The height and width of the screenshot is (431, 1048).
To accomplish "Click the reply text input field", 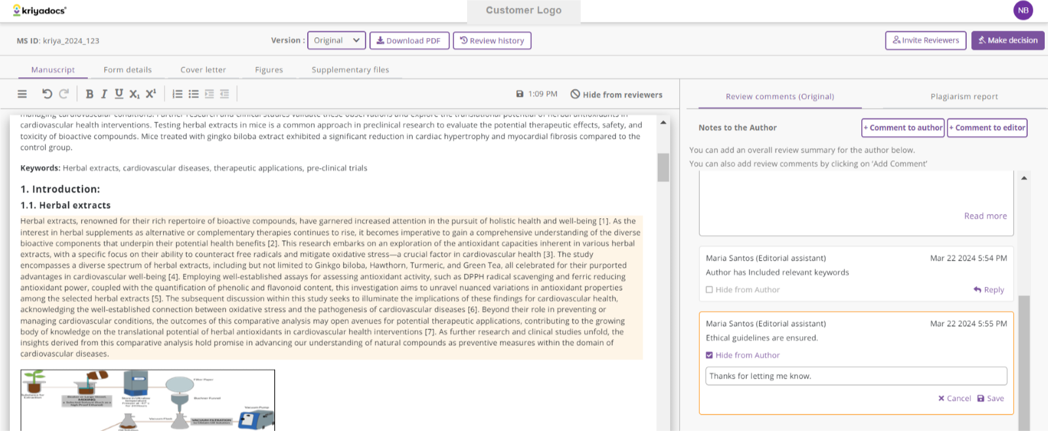I will pos(856,376).
